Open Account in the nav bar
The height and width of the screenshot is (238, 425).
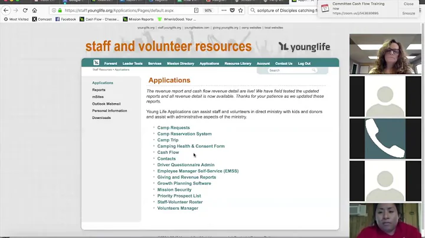[x=263, y=64]
